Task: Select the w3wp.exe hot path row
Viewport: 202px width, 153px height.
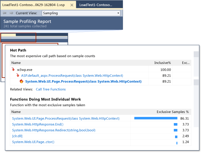Action: point(100,70)
